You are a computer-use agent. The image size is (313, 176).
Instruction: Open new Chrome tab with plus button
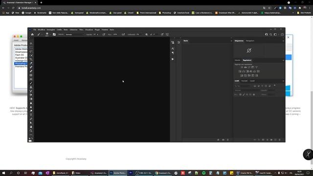click(x=41, y=2)
